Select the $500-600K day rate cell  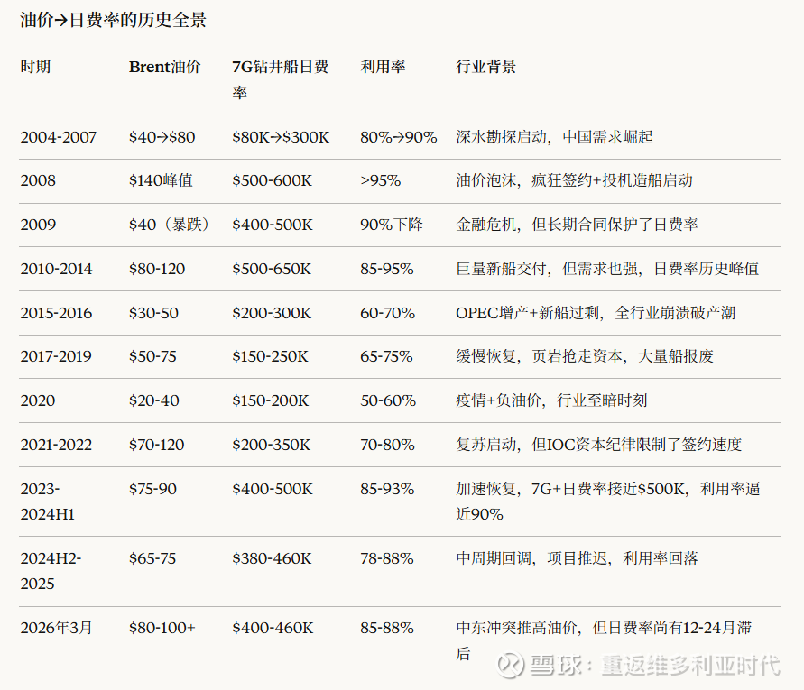click(x=273, y=180)
